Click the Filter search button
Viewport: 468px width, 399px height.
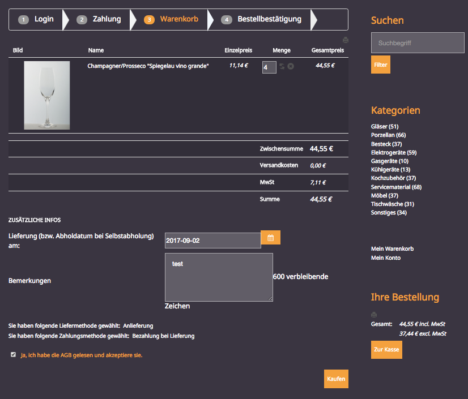[381, 65]
